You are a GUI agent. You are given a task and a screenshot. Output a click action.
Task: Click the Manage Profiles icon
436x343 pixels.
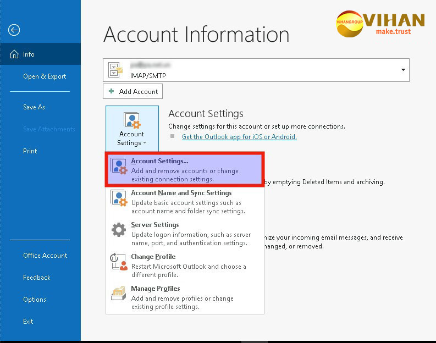[119, 294]
